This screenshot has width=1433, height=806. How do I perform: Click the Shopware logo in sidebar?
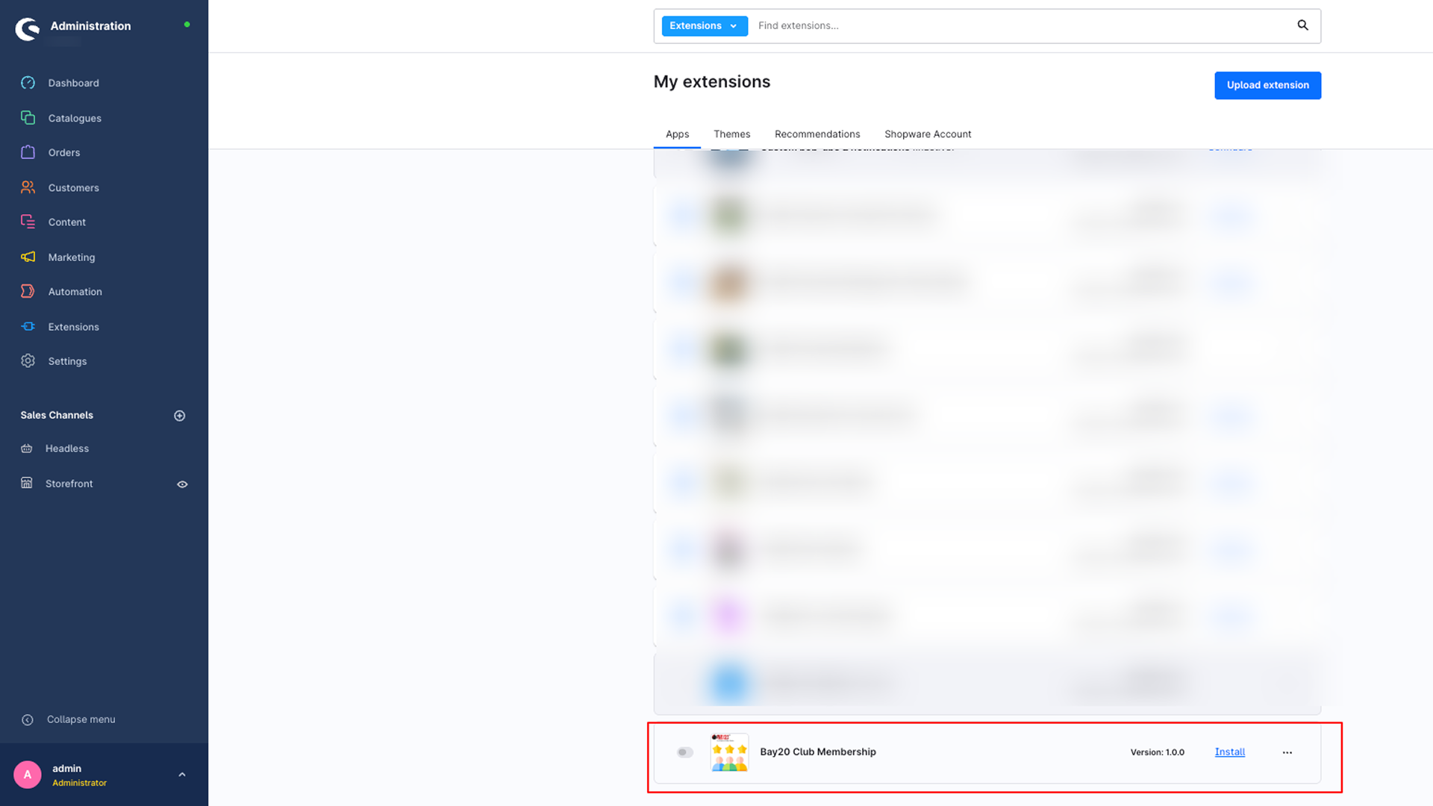click(28, 29)
